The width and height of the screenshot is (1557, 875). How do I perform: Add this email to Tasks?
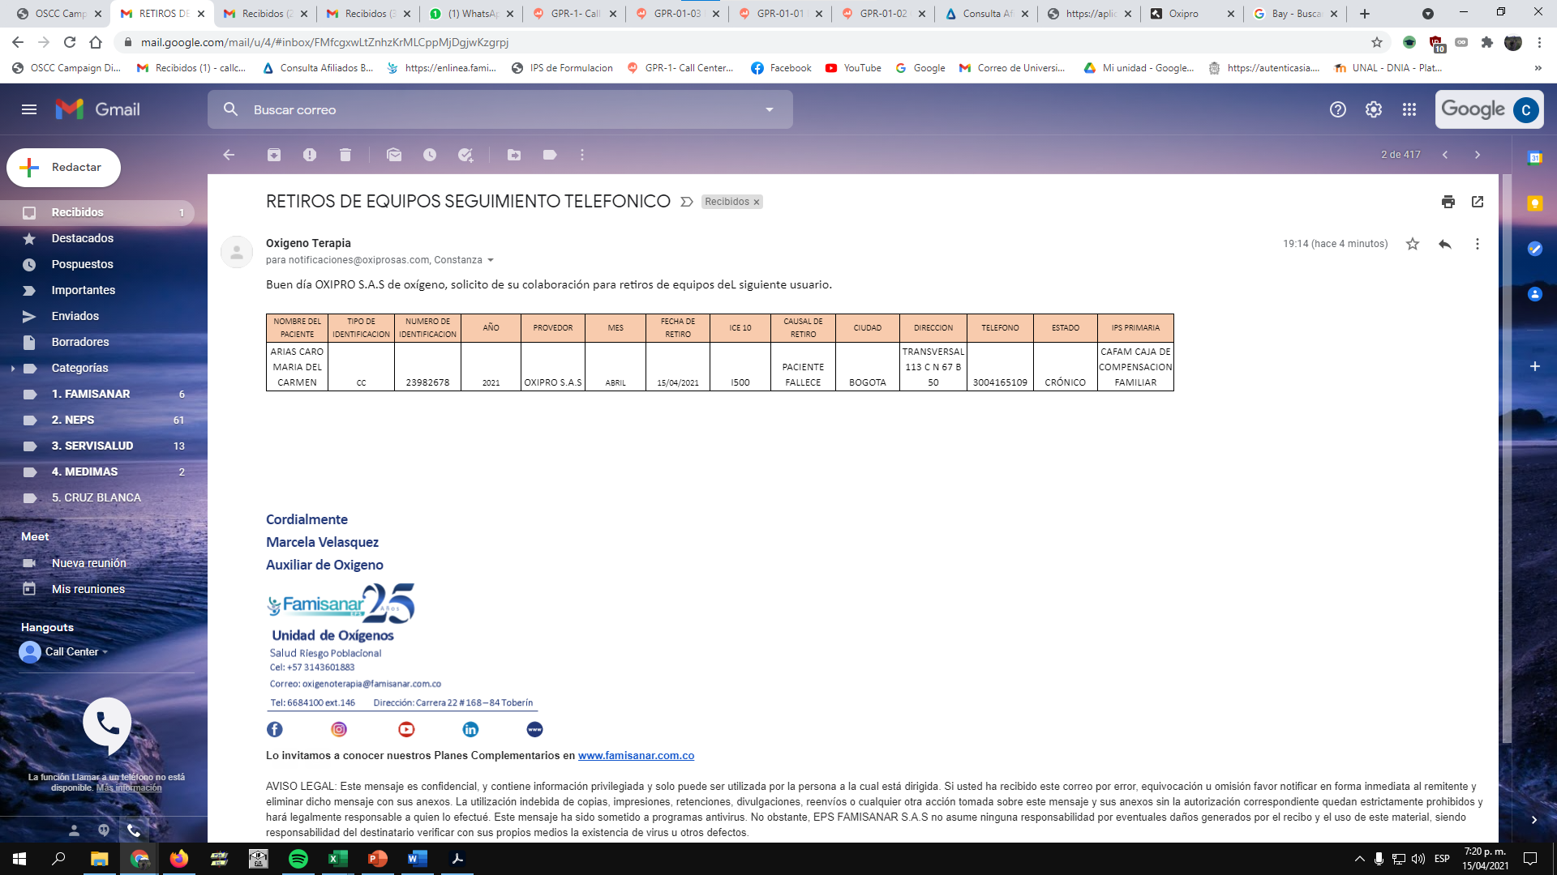(465, 155)
